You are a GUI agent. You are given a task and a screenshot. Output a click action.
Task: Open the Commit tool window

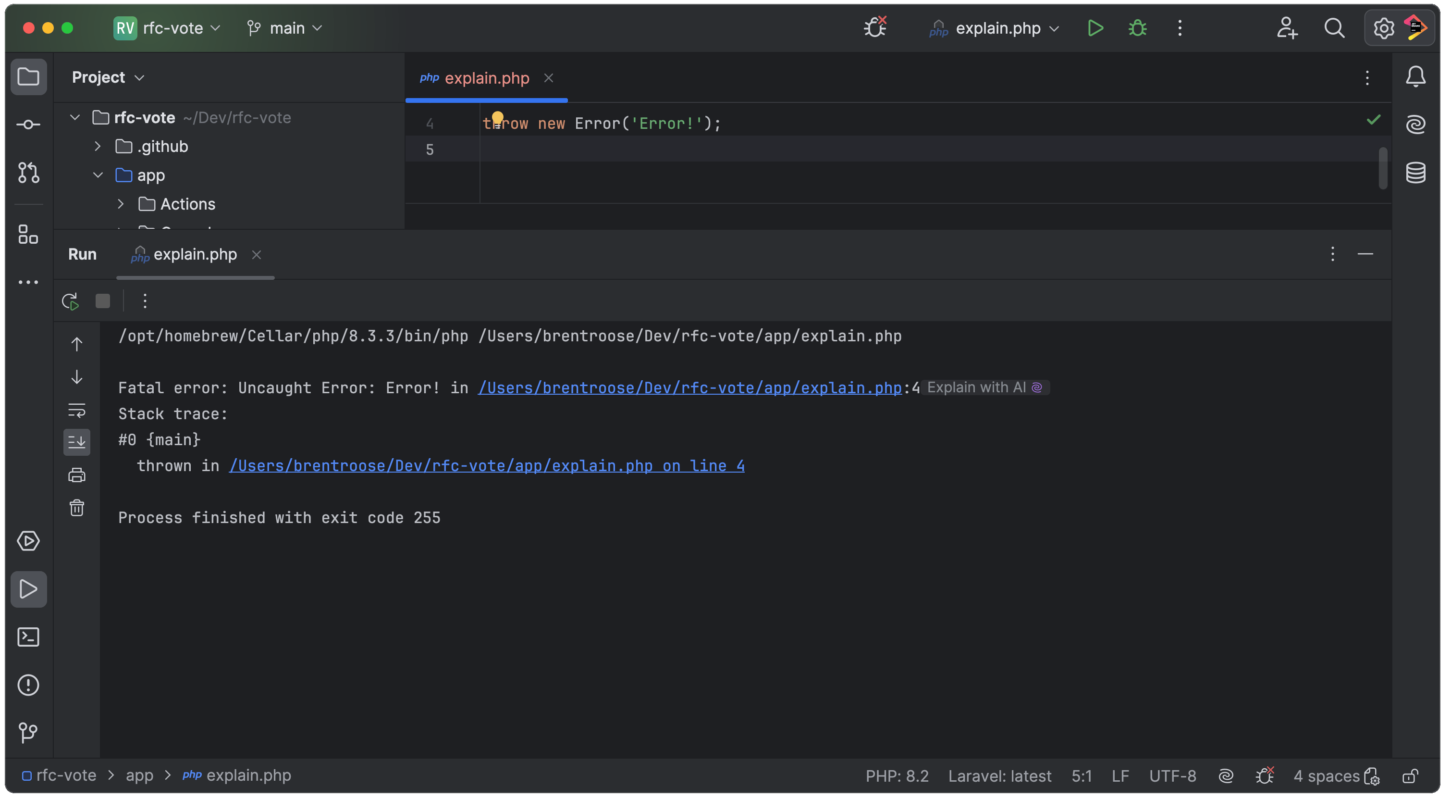(x=28, y=125)
